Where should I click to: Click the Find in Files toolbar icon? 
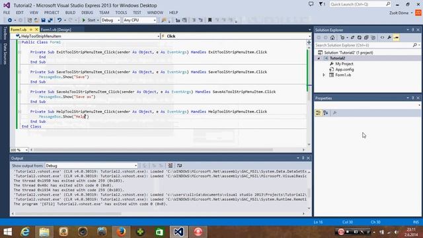tap(164, 20)
